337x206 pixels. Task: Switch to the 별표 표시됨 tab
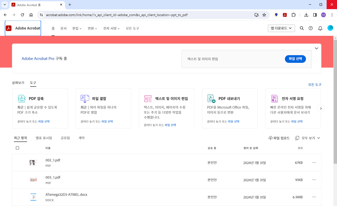click(x=44, y=138)
